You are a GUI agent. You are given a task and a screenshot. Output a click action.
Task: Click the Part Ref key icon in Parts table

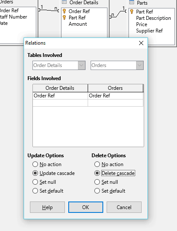[132, 12]
